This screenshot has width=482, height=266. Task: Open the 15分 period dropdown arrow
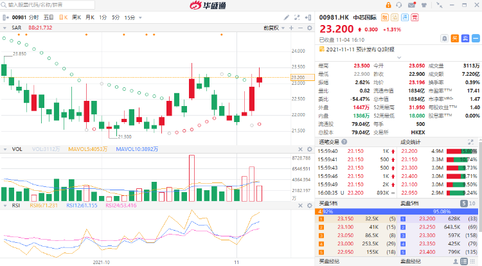click(x=141, y=17)
